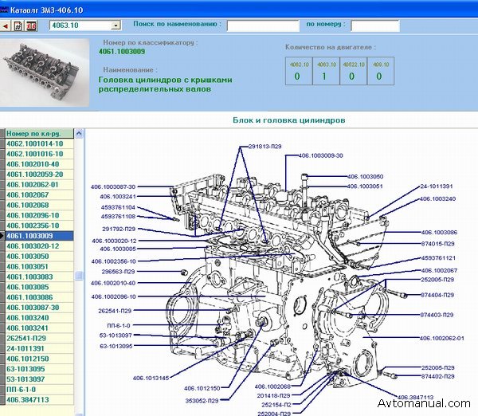Click diagram label 353052-П29
Image resolution: width=478 pixels, height=416 pixels.
202,401
